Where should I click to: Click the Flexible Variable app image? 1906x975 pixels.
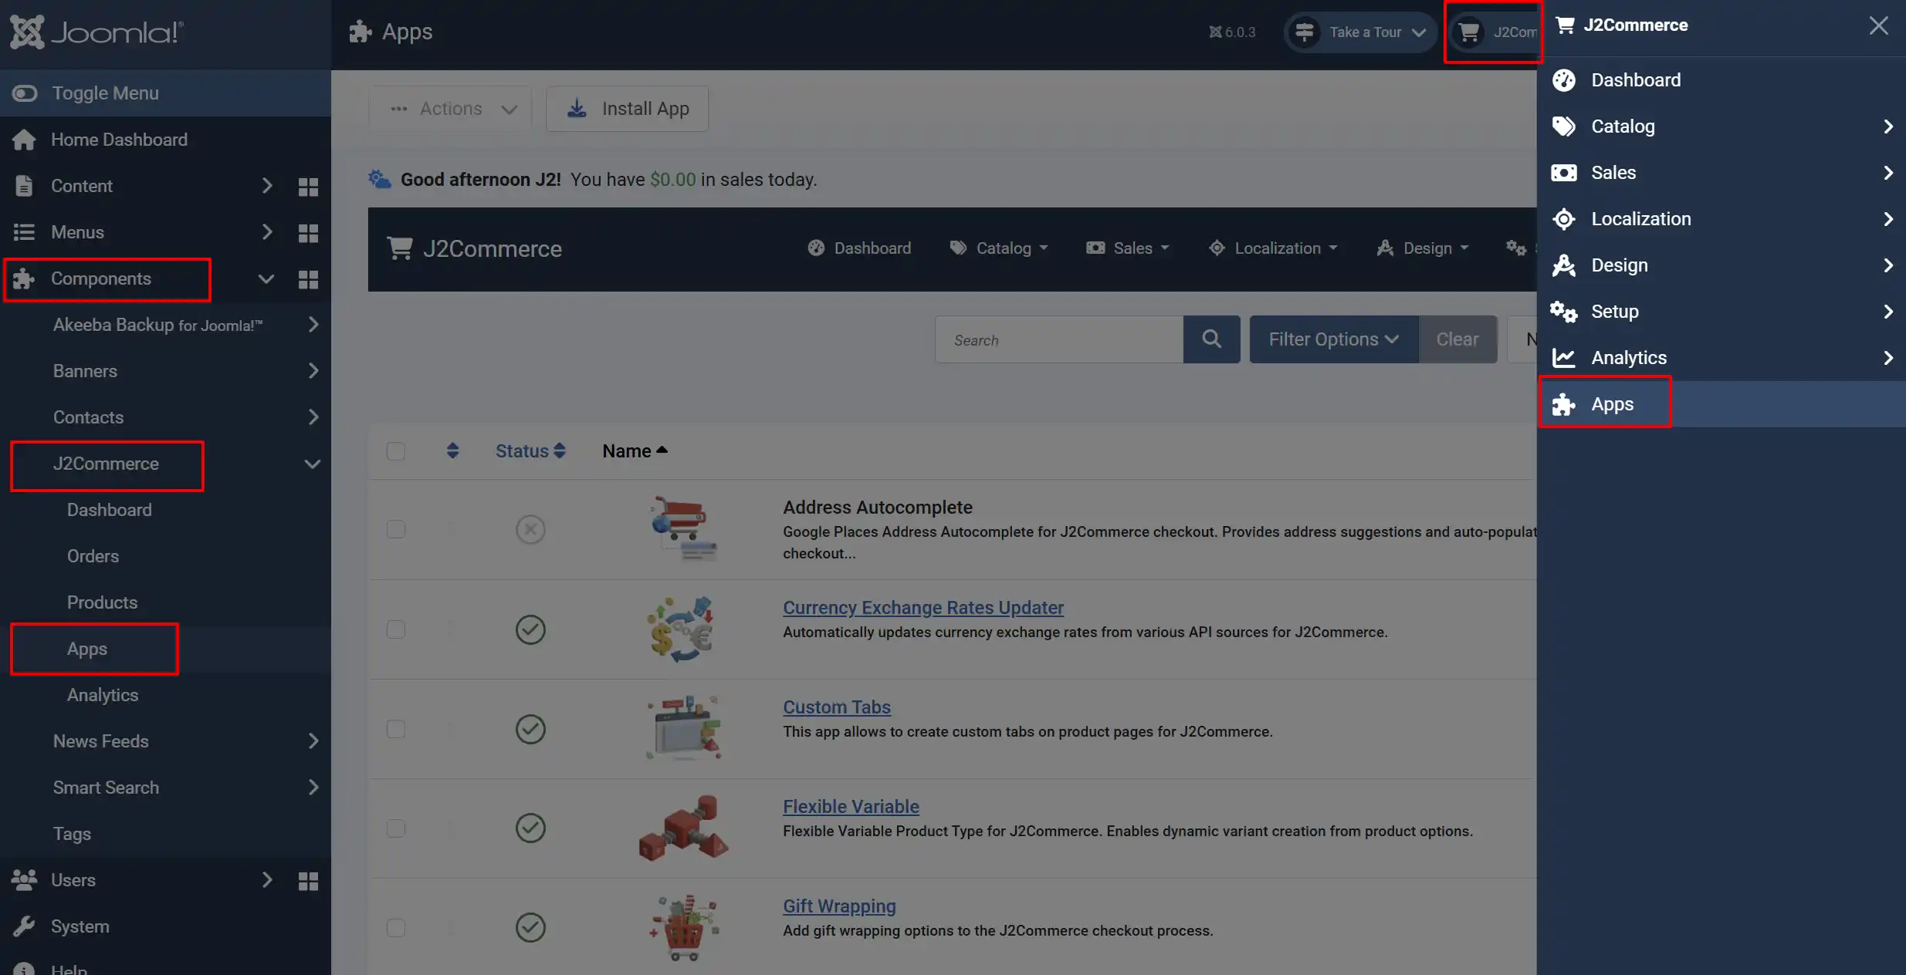(x=683, y=828)
